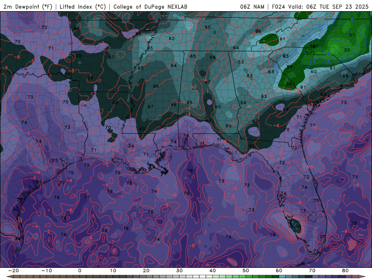The width and height of the screenshot is (372, 279).
Task: Click the "Lifted Index (°C)" title text
Action: pos(83,7)
